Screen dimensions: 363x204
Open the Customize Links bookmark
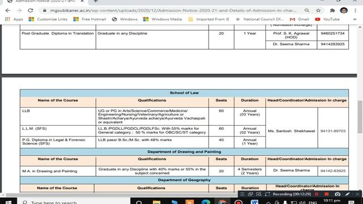point(48,19)
